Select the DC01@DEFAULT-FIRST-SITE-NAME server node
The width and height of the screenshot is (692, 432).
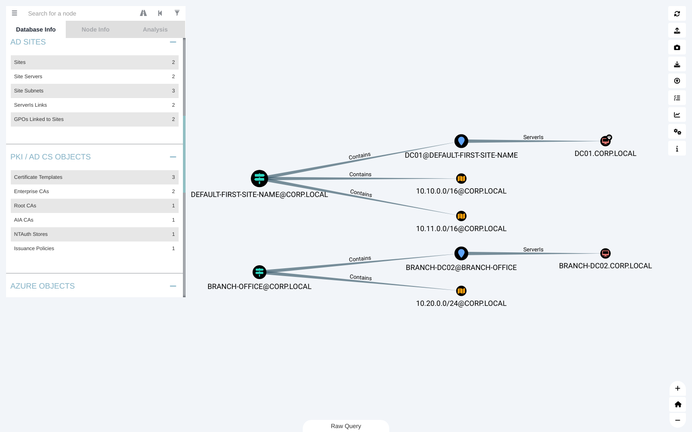pos(461,141)
